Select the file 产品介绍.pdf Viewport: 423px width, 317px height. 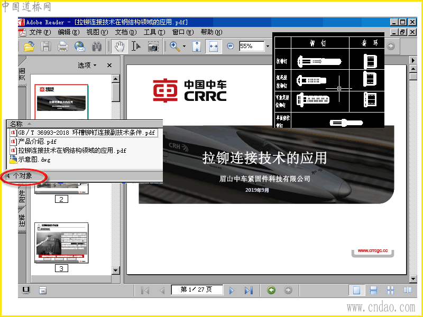pos(38,142)
